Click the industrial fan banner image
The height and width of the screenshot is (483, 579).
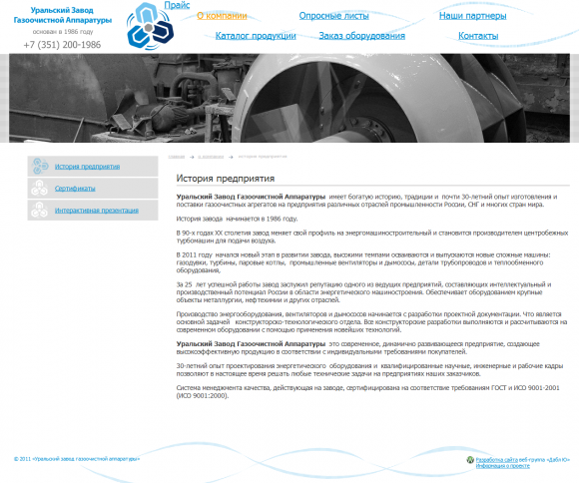[x=289, y=98]
